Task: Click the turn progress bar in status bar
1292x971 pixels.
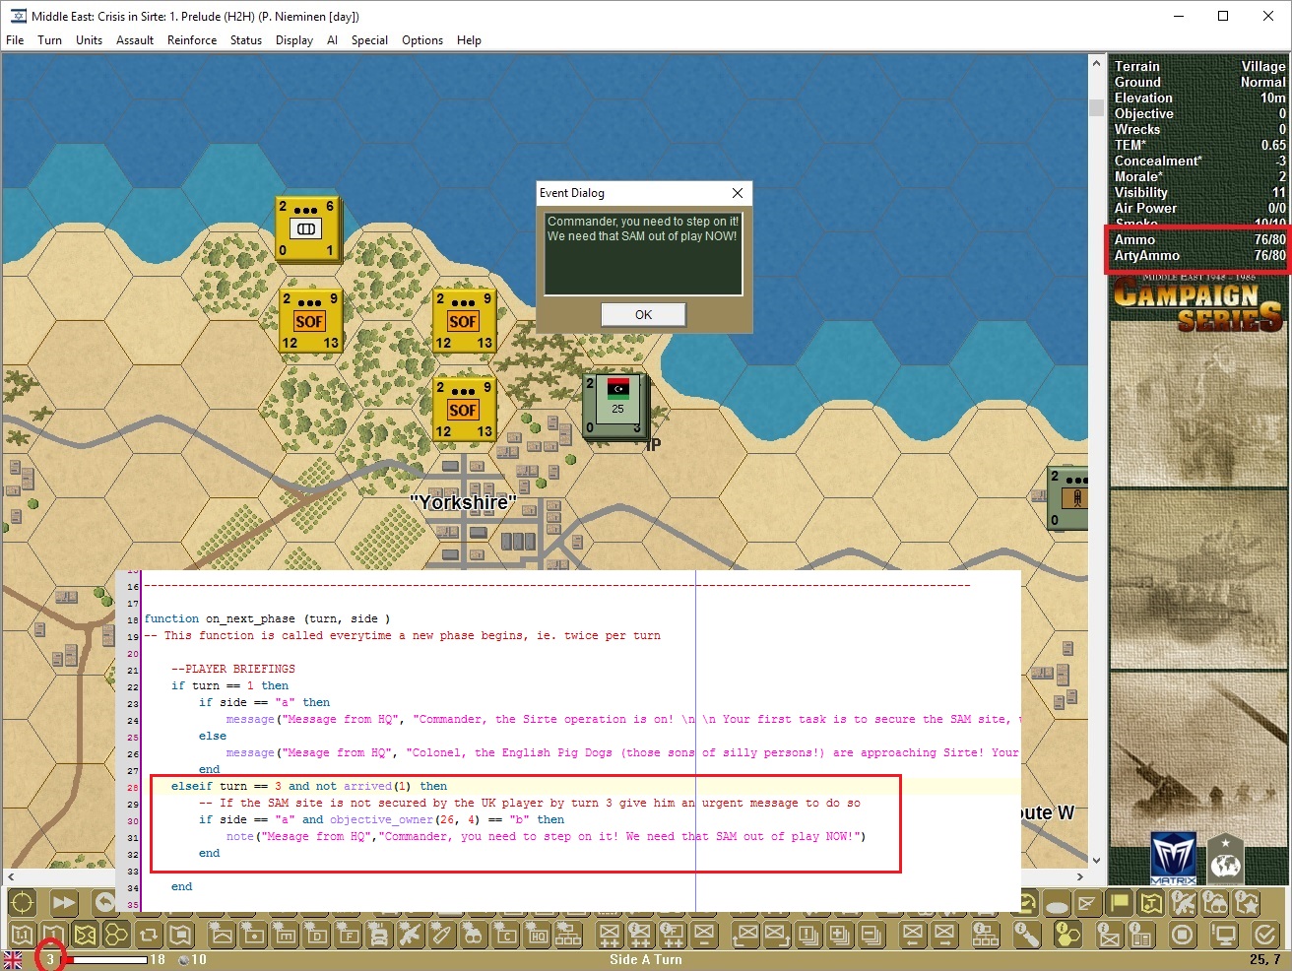Action: point(106,959)
